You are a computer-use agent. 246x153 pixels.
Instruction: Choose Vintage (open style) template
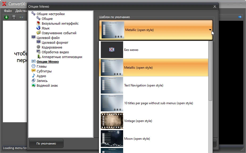pos(154,121)
